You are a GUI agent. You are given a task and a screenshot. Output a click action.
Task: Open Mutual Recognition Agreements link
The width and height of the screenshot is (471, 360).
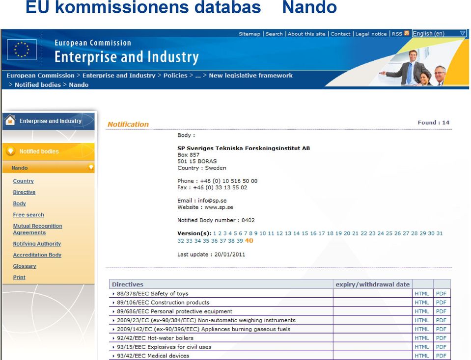(37, 229)
